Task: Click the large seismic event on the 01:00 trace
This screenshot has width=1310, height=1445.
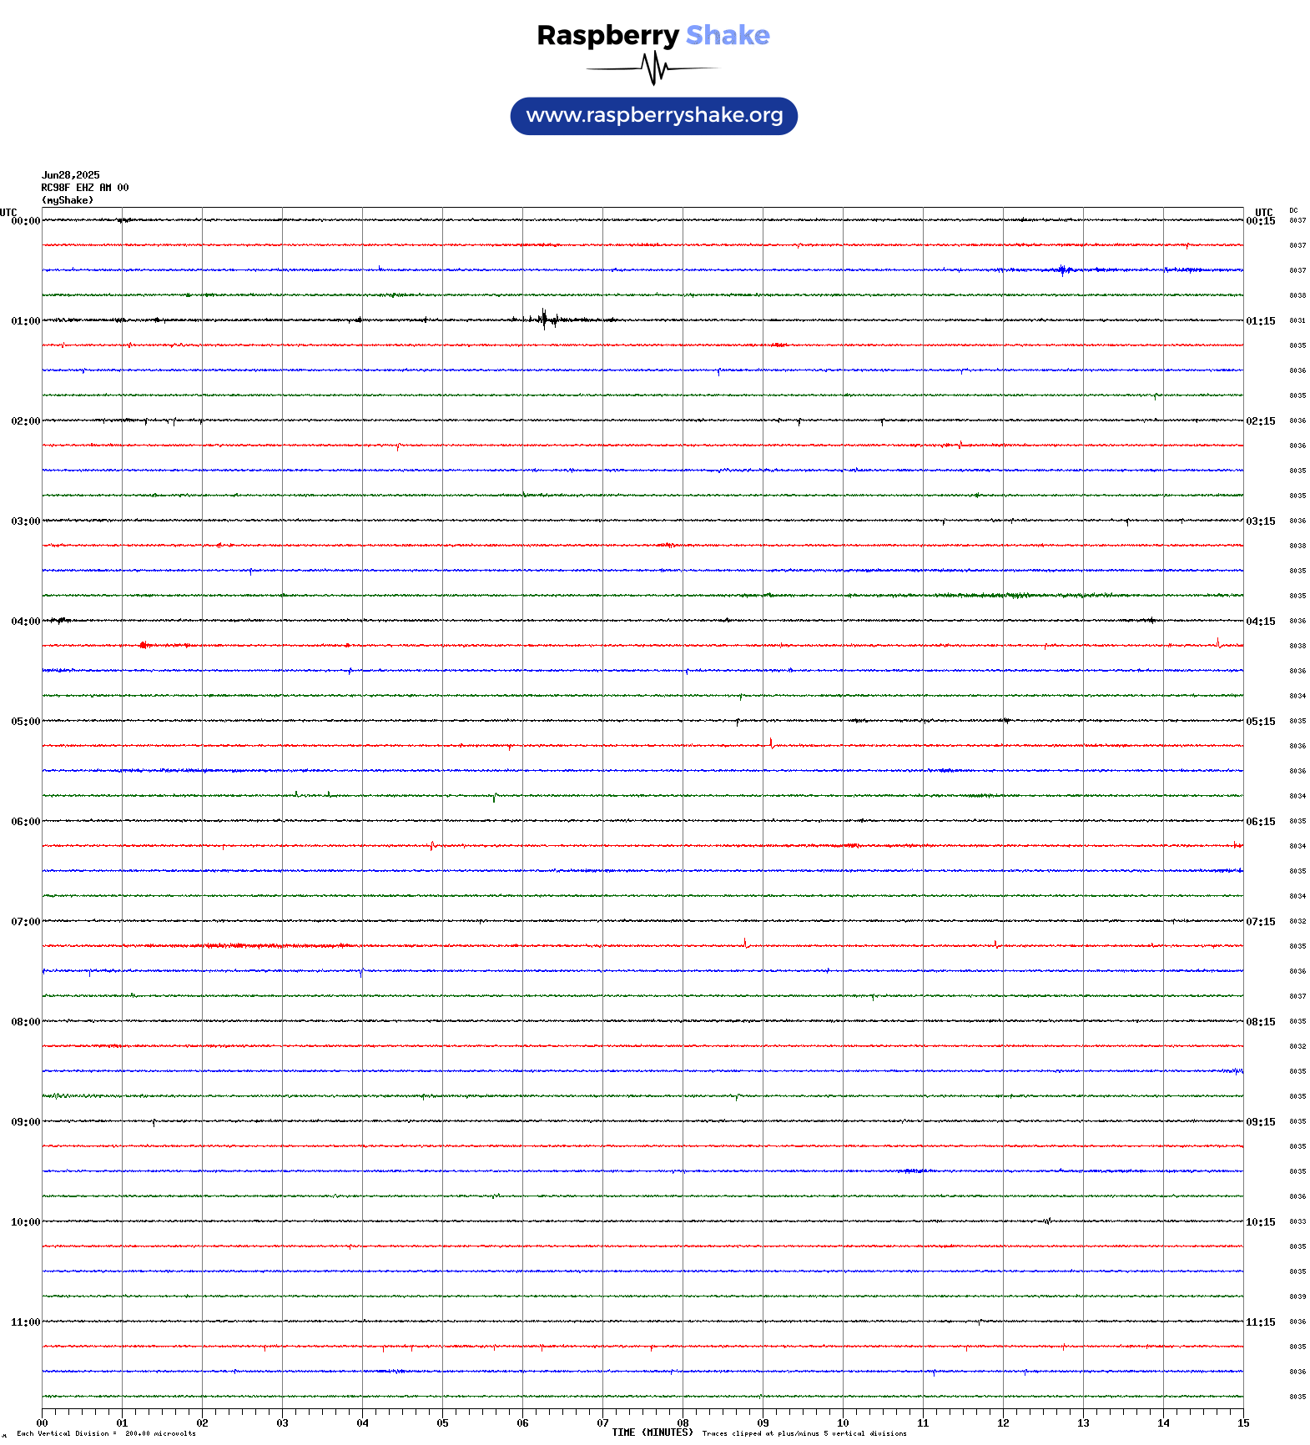Action: pos(547,320)
